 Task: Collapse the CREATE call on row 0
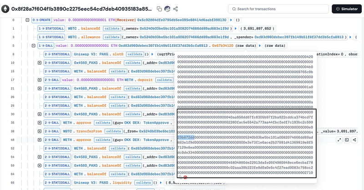(x=27, y=20)
